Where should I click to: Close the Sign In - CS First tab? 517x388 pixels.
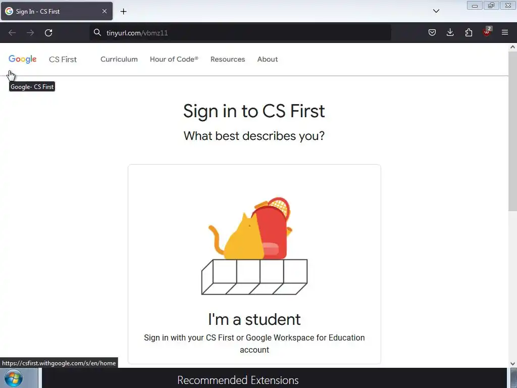[104, 11]
